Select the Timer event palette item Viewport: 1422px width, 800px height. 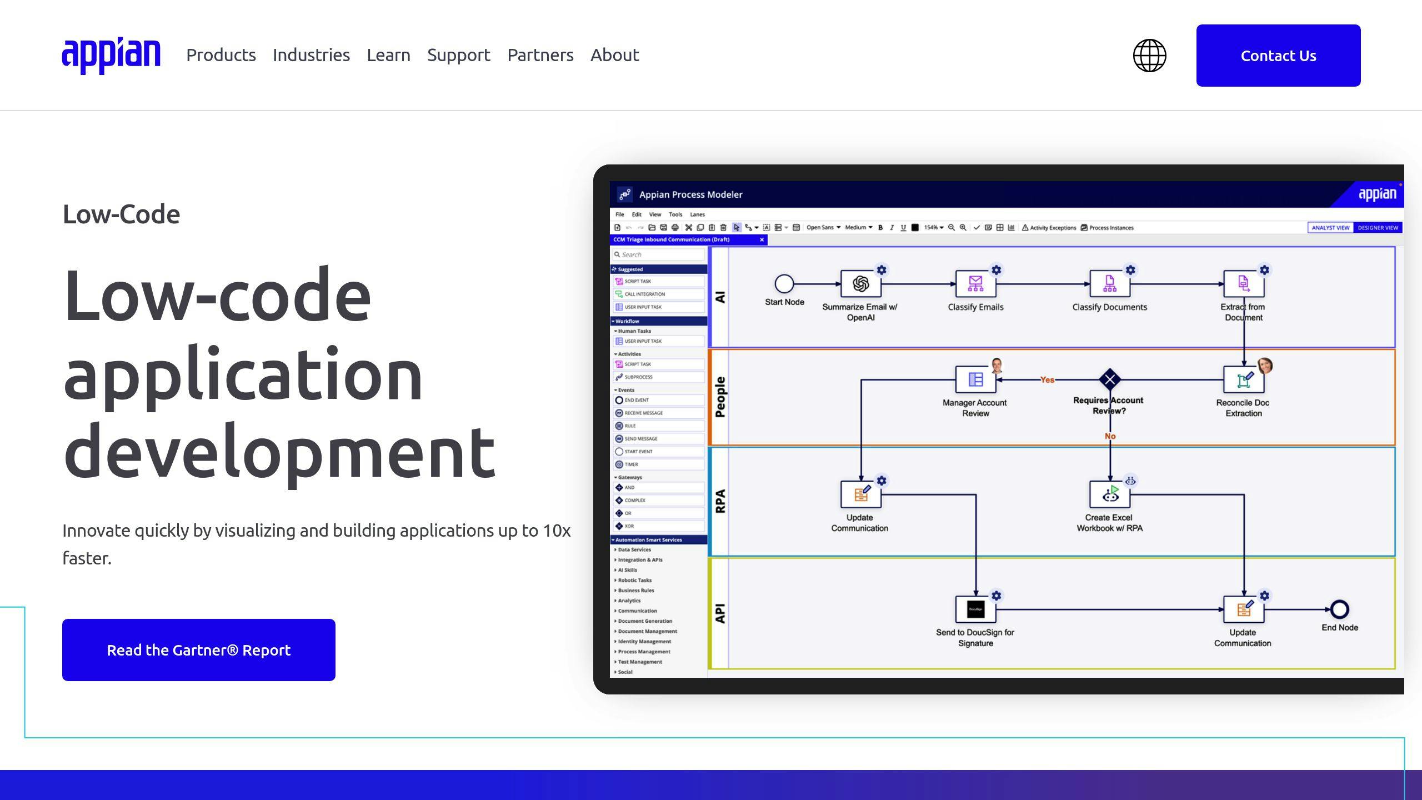[x=659, y=464]
